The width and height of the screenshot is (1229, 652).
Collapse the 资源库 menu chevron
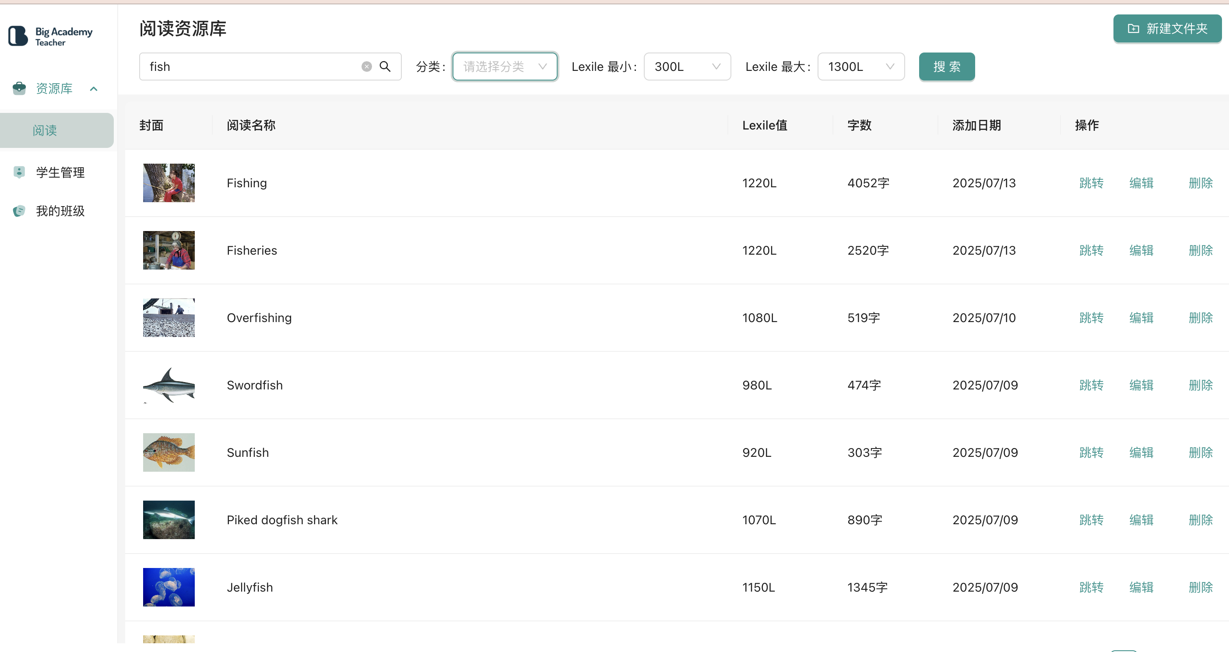point(94,89)
